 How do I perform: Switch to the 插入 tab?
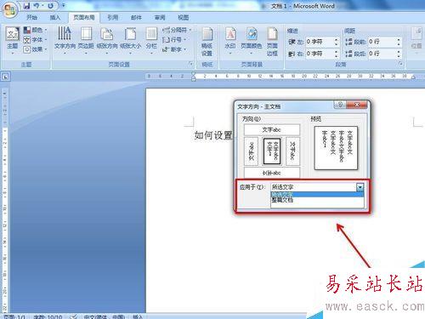click(55, 18)
